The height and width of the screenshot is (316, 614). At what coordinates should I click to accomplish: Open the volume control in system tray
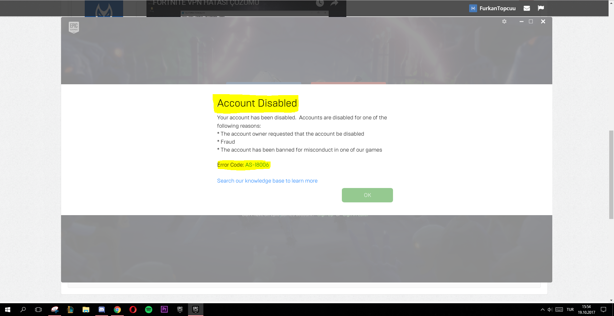pos(550,310)
